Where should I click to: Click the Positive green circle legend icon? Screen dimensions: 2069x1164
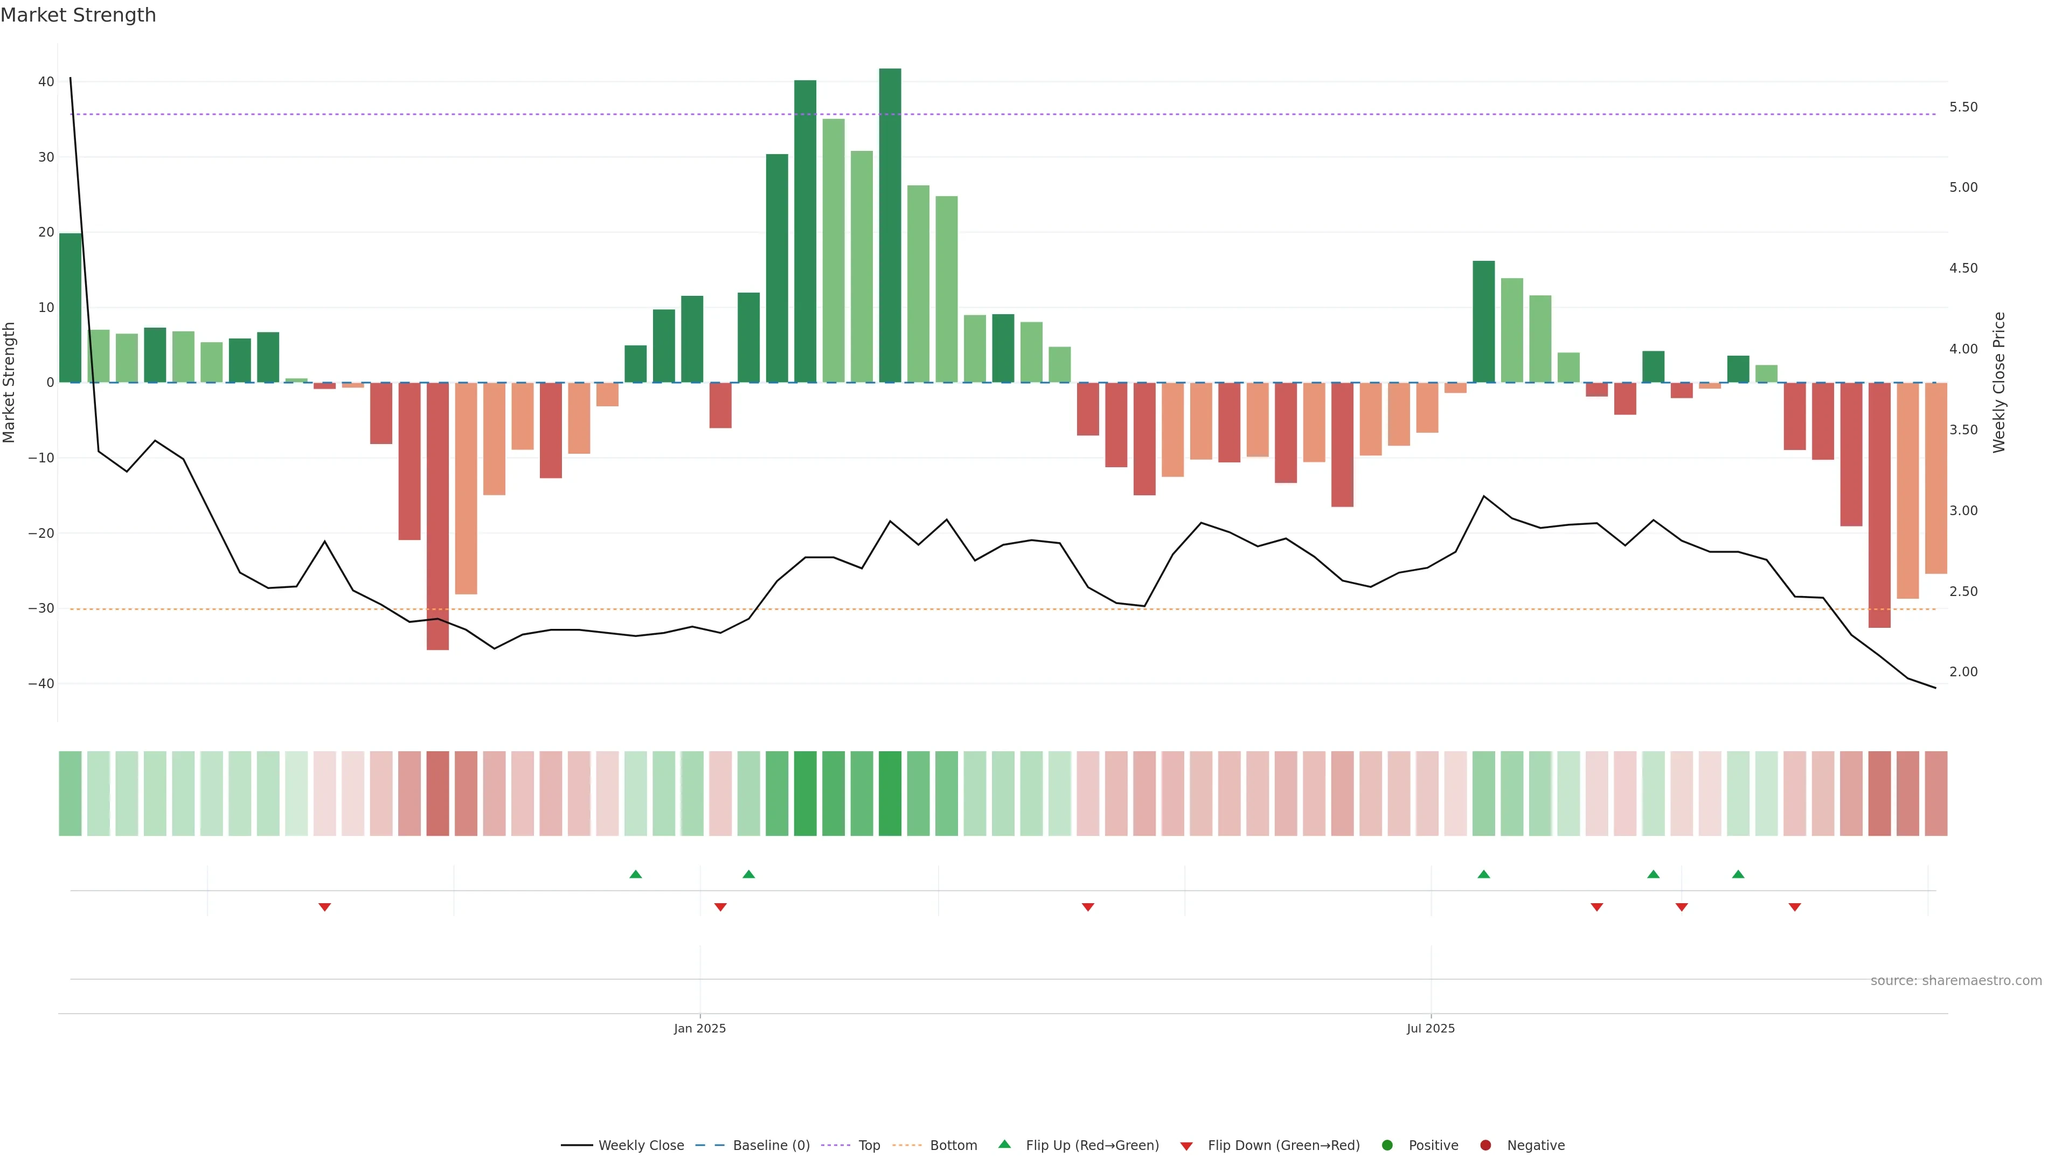1387,1146
